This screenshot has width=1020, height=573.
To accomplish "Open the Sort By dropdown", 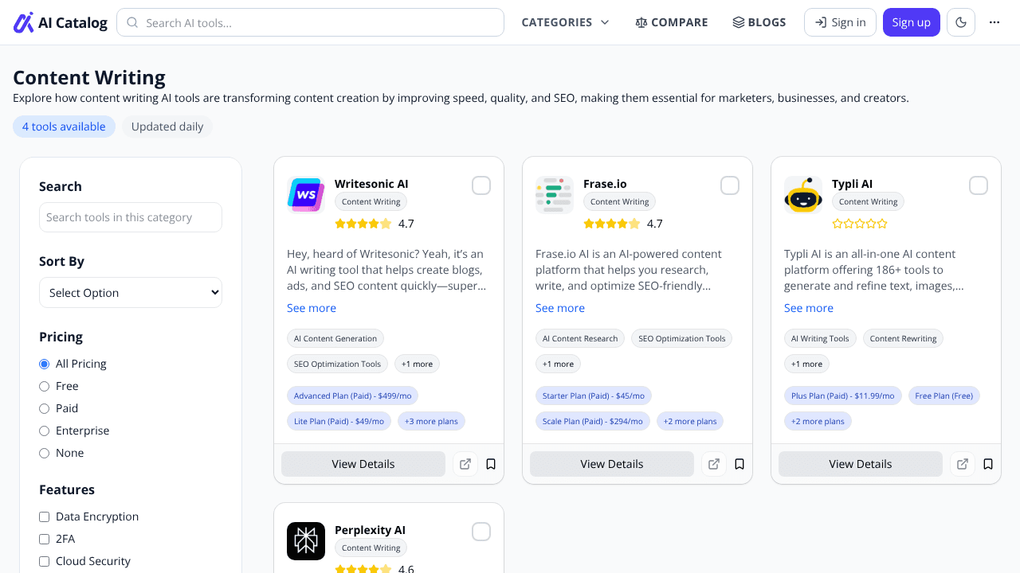I will click(x=131, y=292).
